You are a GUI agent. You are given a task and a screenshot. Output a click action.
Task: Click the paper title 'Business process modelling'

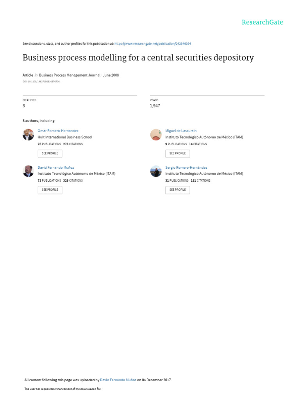(x=138, y=58)
